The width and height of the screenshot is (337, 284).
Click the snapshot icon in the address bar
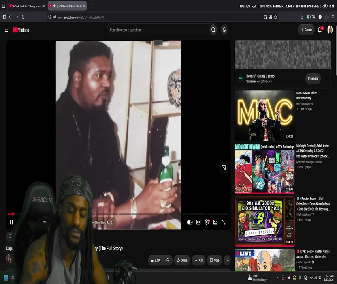point(265,17)
